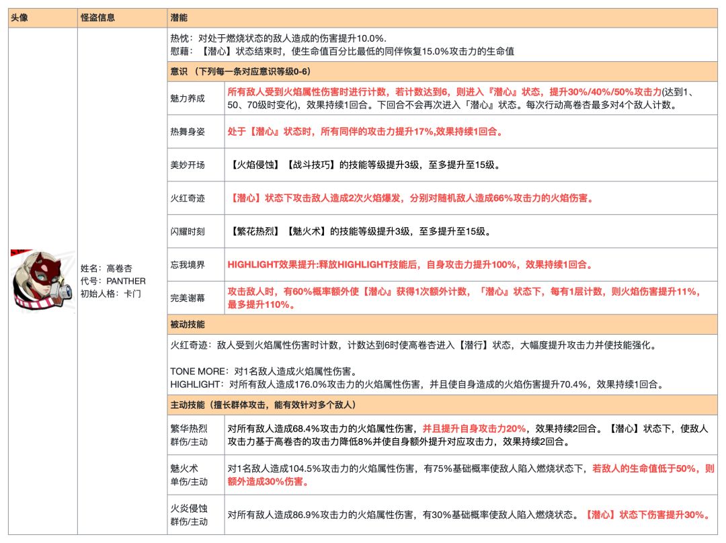Select the 代号：PANTHER text

pos(113,281)
